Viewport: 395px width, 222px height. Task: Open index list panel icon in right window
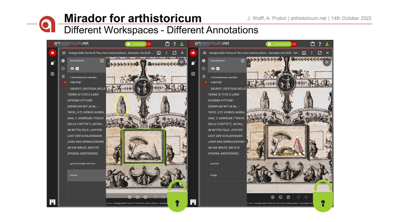pyautogui.click(x=204, y=76)
